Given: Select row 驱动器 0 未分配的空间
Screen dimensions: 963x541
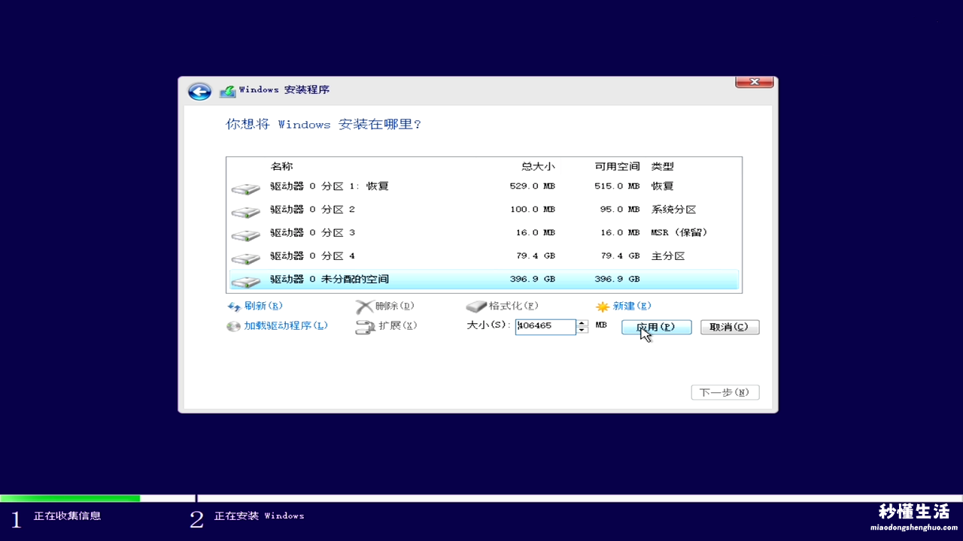Looking at the screenshot, I should click(x=484, y=280).
